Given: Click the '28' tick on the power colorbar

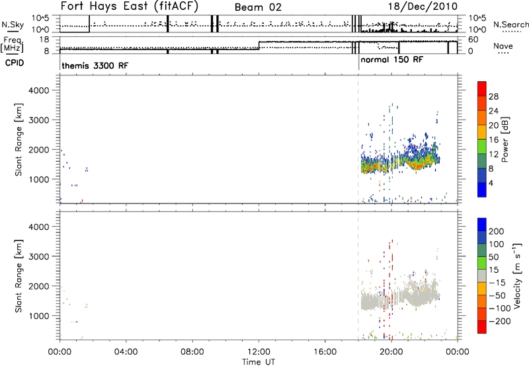Looking at the screenshot, I should coord(493,96).
